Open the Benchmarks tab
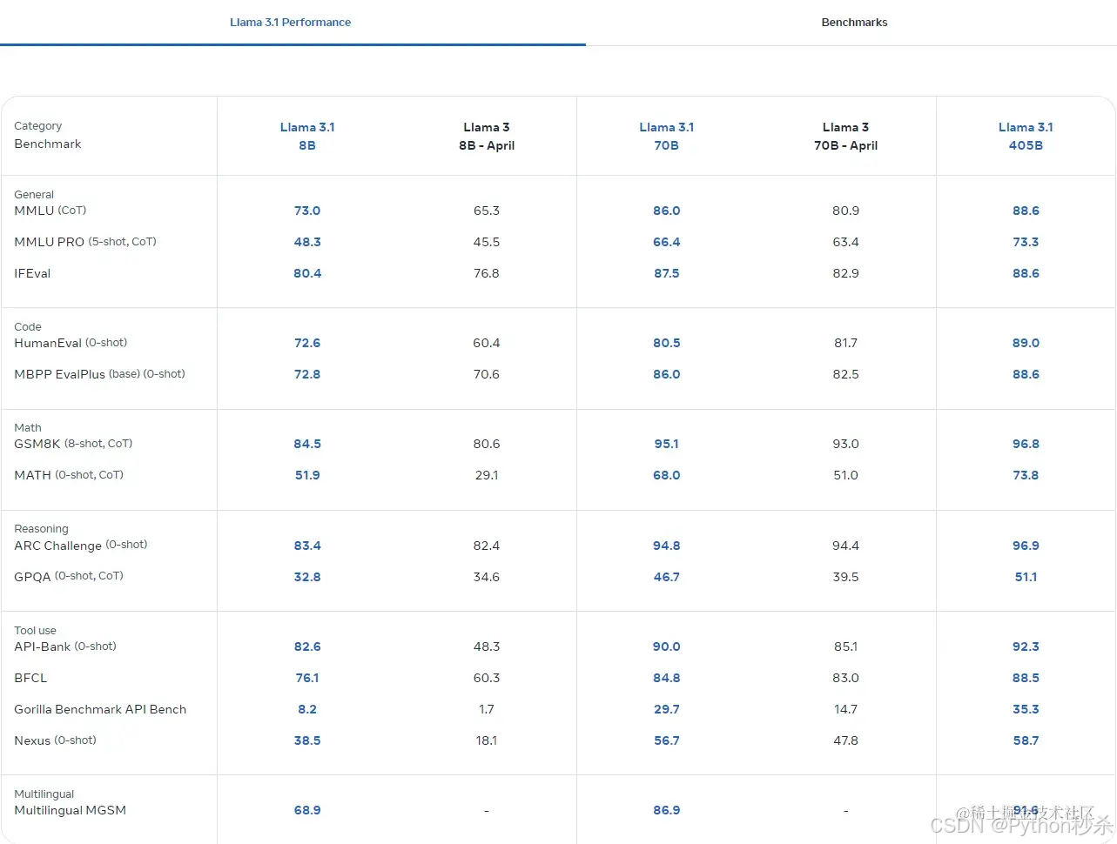The image size is (1117, 844). click(854, 23)
